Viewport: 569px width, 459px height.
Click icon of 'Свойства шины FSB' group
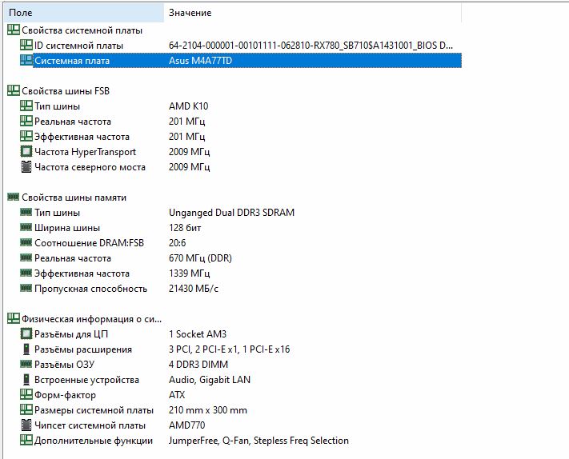click(x=14, y=90)
